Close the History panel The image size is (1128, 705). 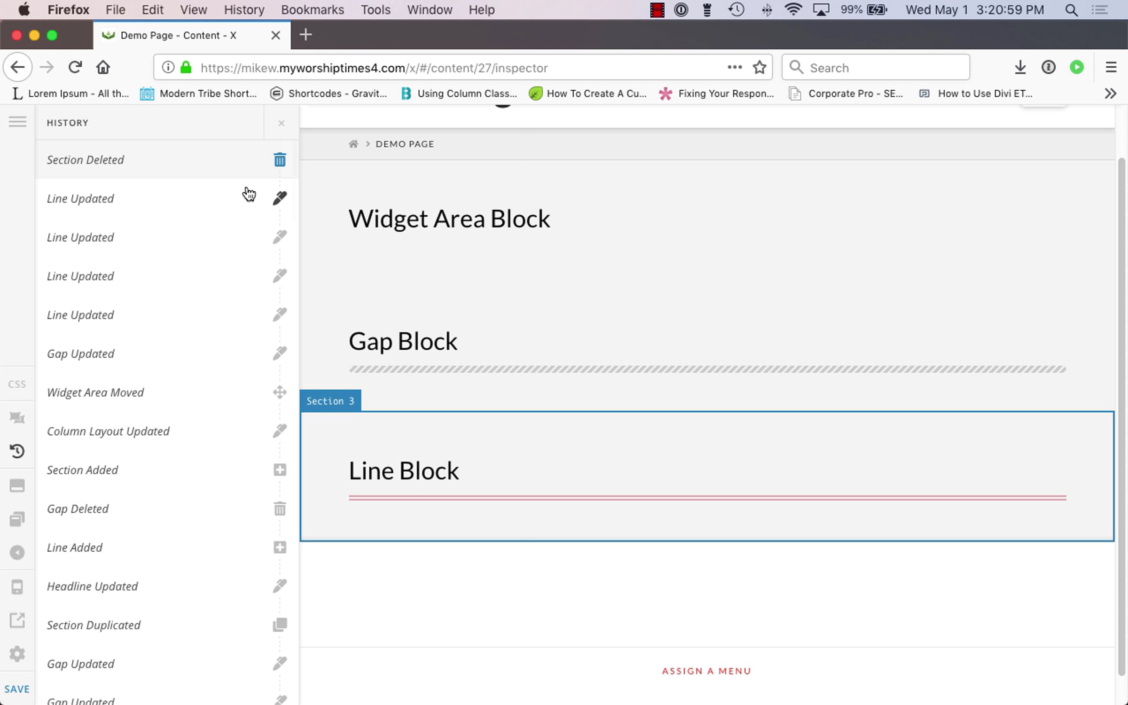coord(281,123)
